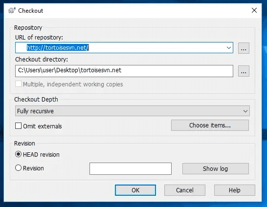
Task: Open the Checkout Depth dropdown arrow
Action: click(x=245, y=111)
